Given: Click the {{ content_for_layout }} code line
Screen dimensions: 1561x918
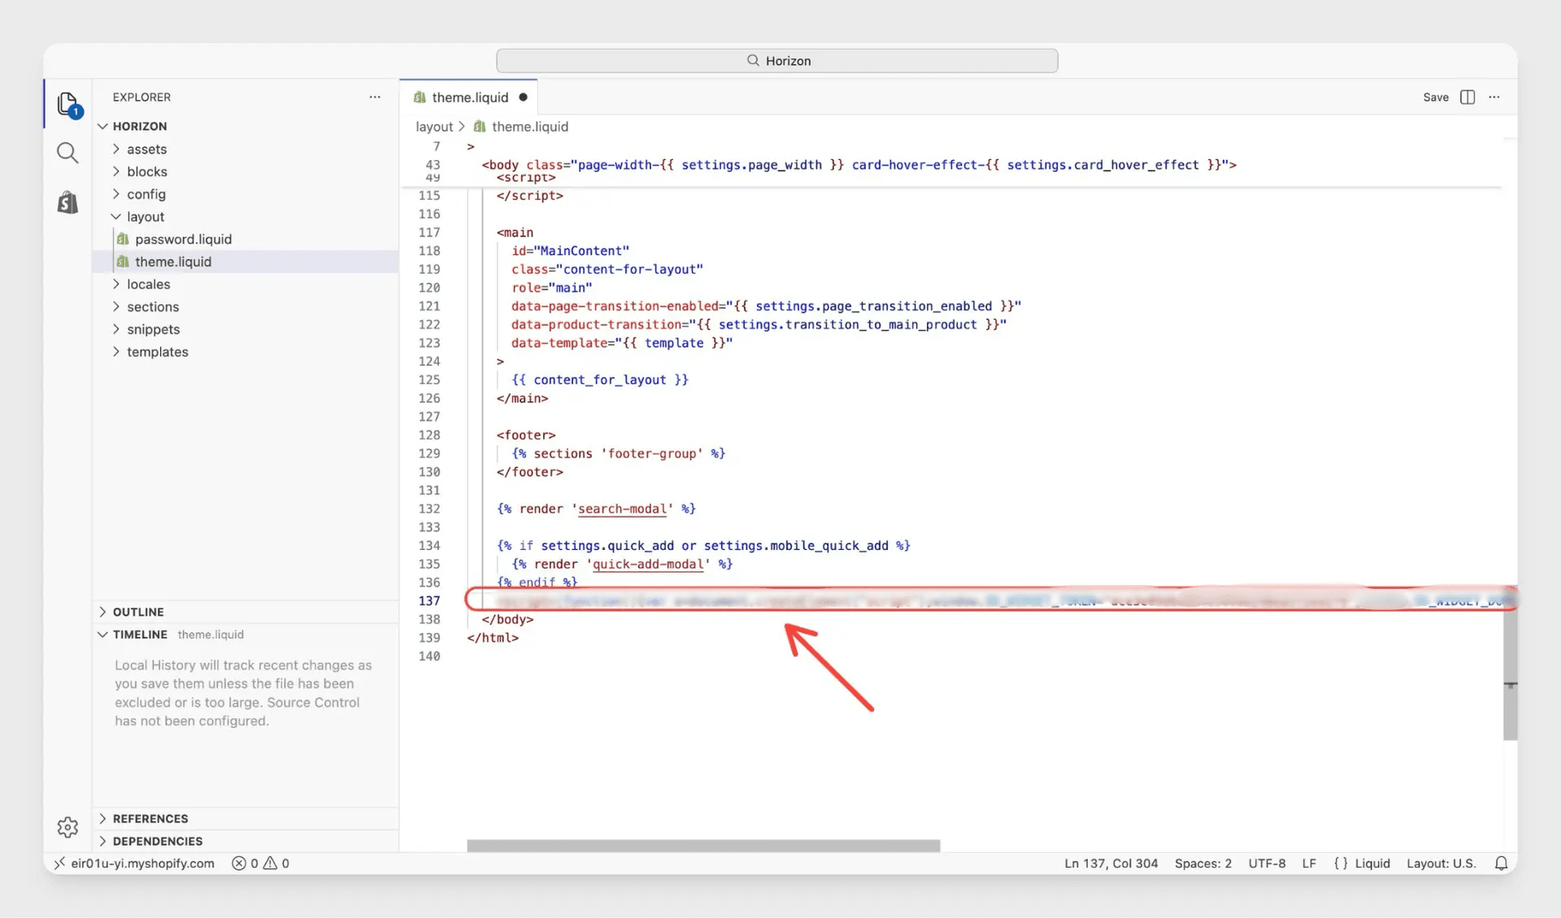Looking at the screenshot, I should [600, 380].
